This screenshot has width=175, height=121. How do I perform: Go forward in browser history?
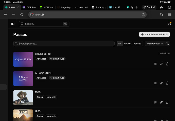point(14,15)
